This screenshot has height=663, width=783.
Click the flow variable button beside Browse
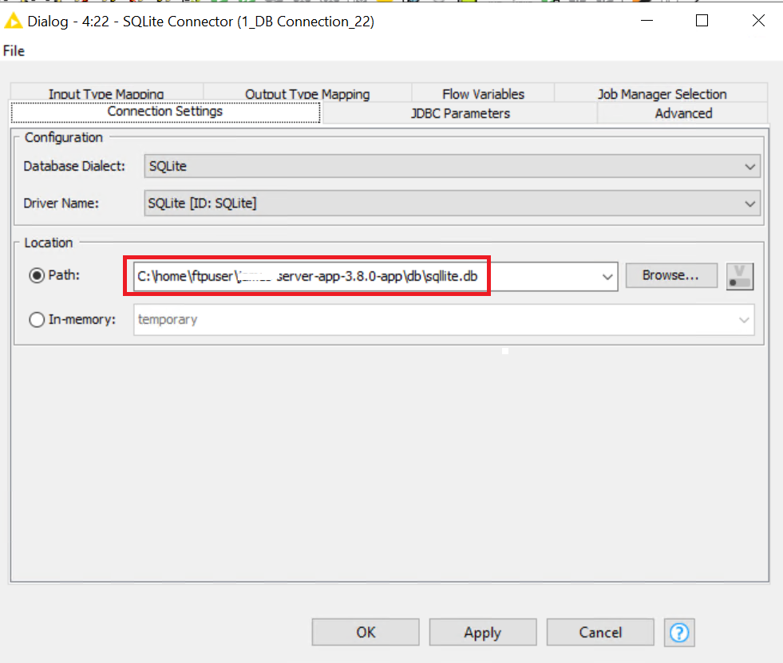click(740, 276)
